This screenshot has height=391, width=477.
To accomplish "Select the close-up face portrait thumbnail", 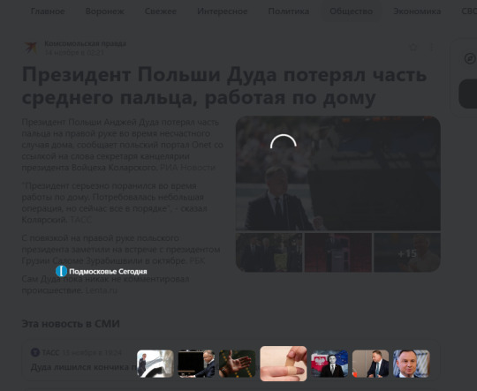I will tap(412, 364).
